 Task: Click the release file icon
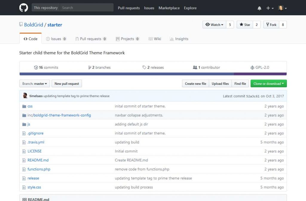(x=24, y=178)
